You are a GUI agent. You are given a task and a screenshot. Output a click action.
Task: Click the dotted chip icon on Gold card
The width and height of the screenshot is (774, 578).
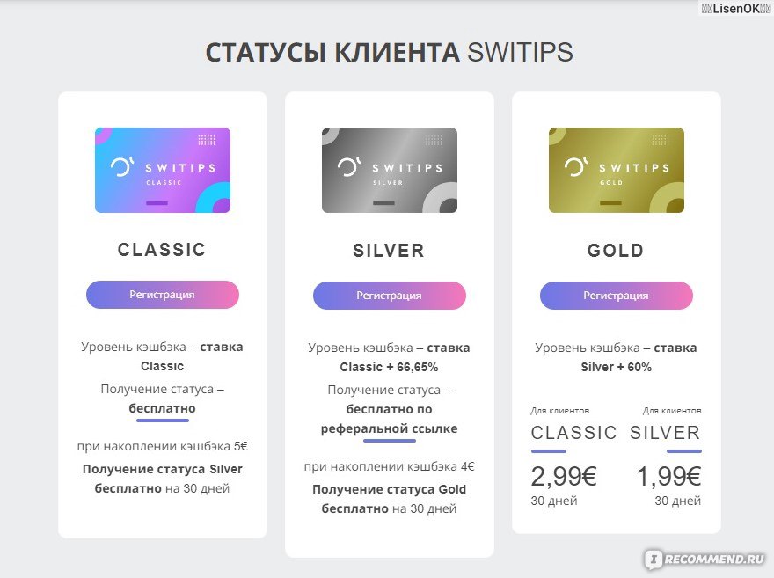coord(660,140)
